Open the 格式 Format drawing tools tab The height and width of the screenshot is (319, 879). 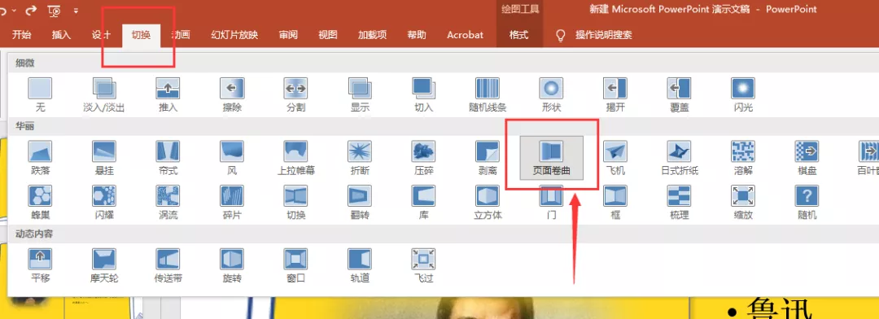[519, 35]
